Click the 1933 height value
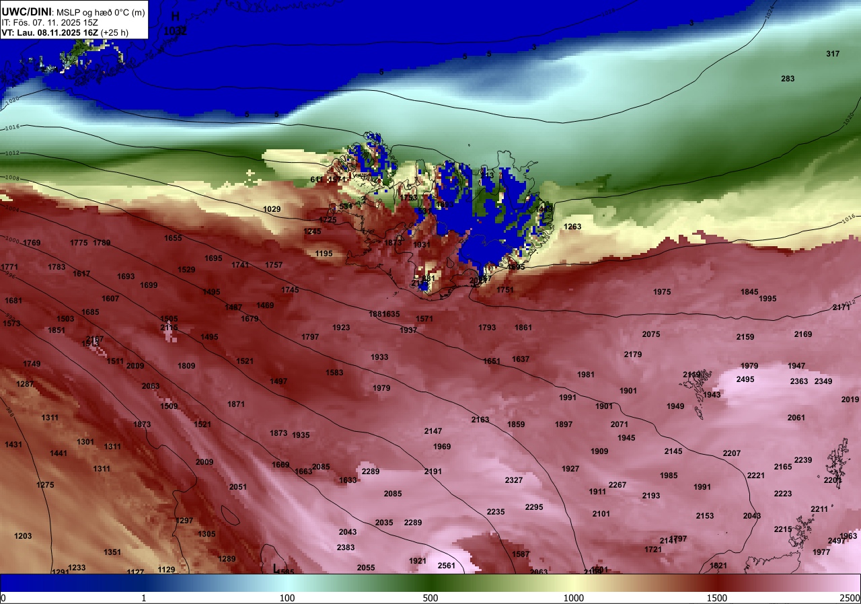 click(x=379, y=357)
